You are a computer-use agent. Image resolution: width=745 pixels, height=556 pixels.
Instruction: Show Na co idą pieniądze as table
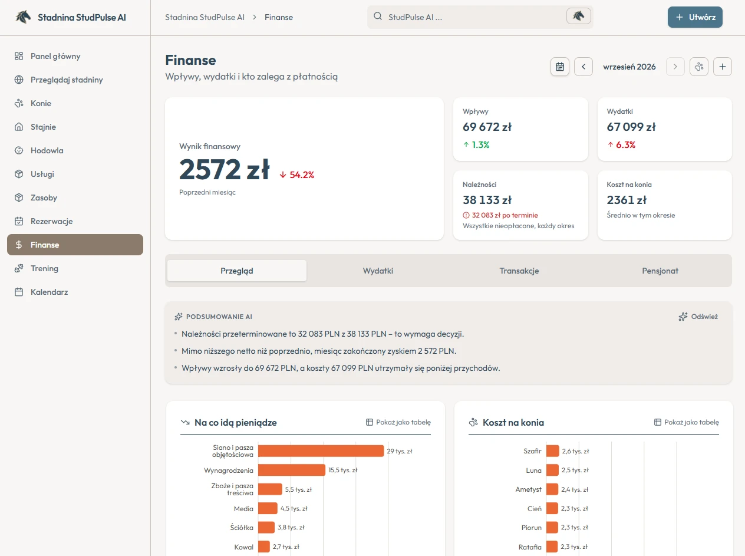398,422
